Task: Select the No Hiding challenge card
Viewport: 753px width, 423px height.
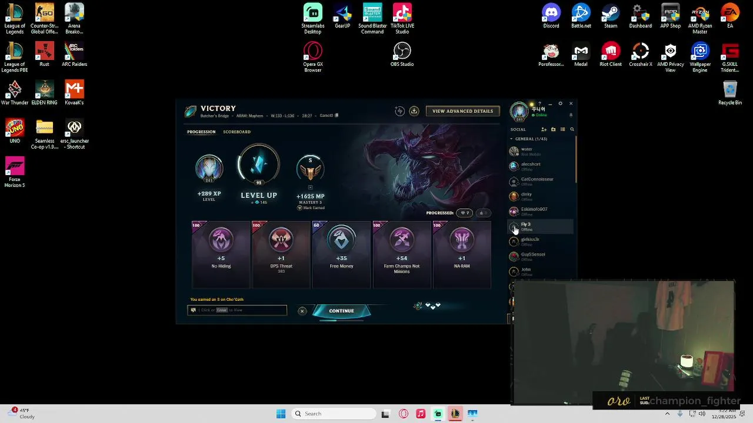Action: pyautogui.click(x=221, y=254)
